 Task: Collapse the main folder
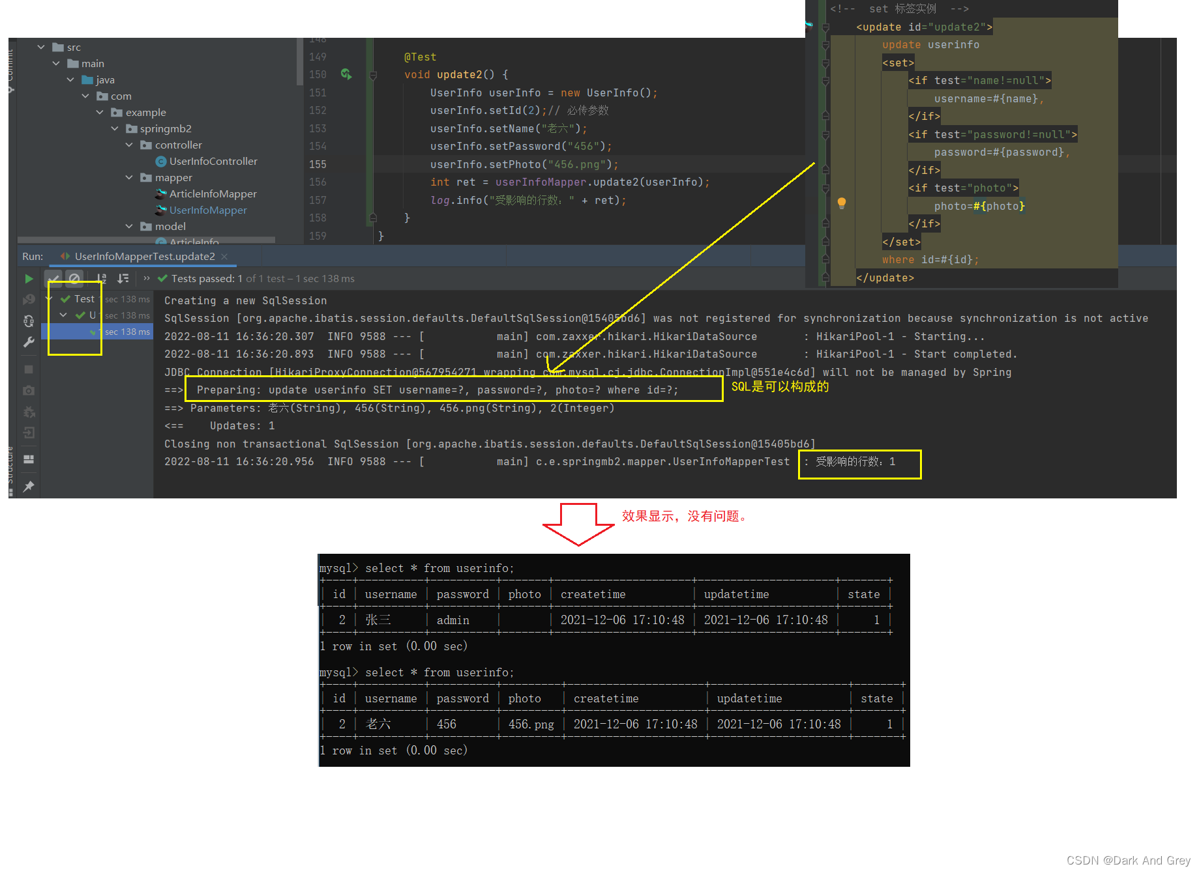coord(56,64)
